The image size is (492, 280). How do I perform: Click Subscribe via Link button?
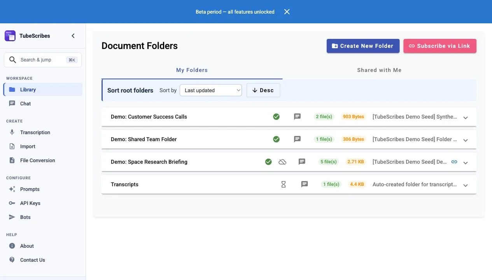440,46
